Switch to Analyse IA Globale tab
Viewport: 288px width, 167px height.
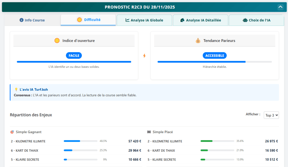[x=144, y=20]
